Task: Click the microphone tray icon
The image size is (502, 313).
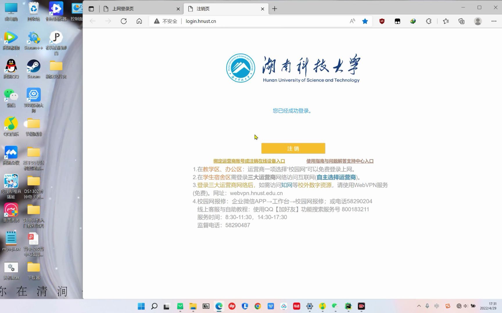Action: click(427, 306)
